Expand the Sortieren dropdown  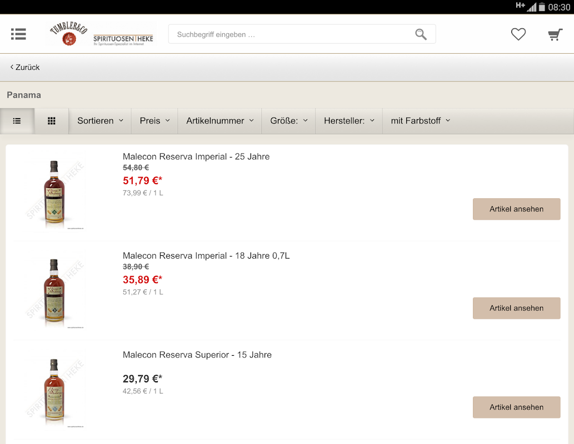click(100, 121)
